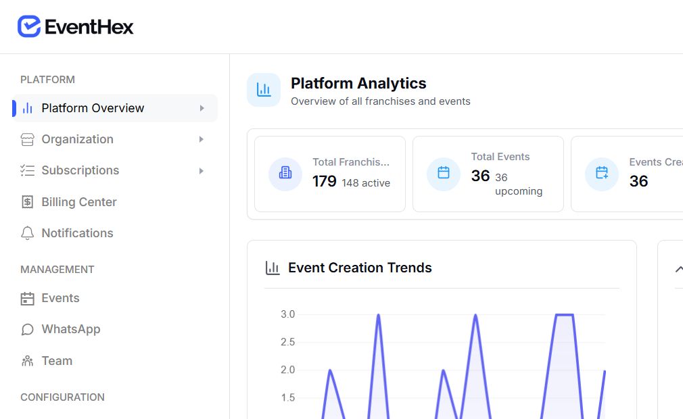Image resolution: width=683 pixels, height=419 pixels.
Task: Click the PLATFORM section header
Action: [x=47, y=80]
